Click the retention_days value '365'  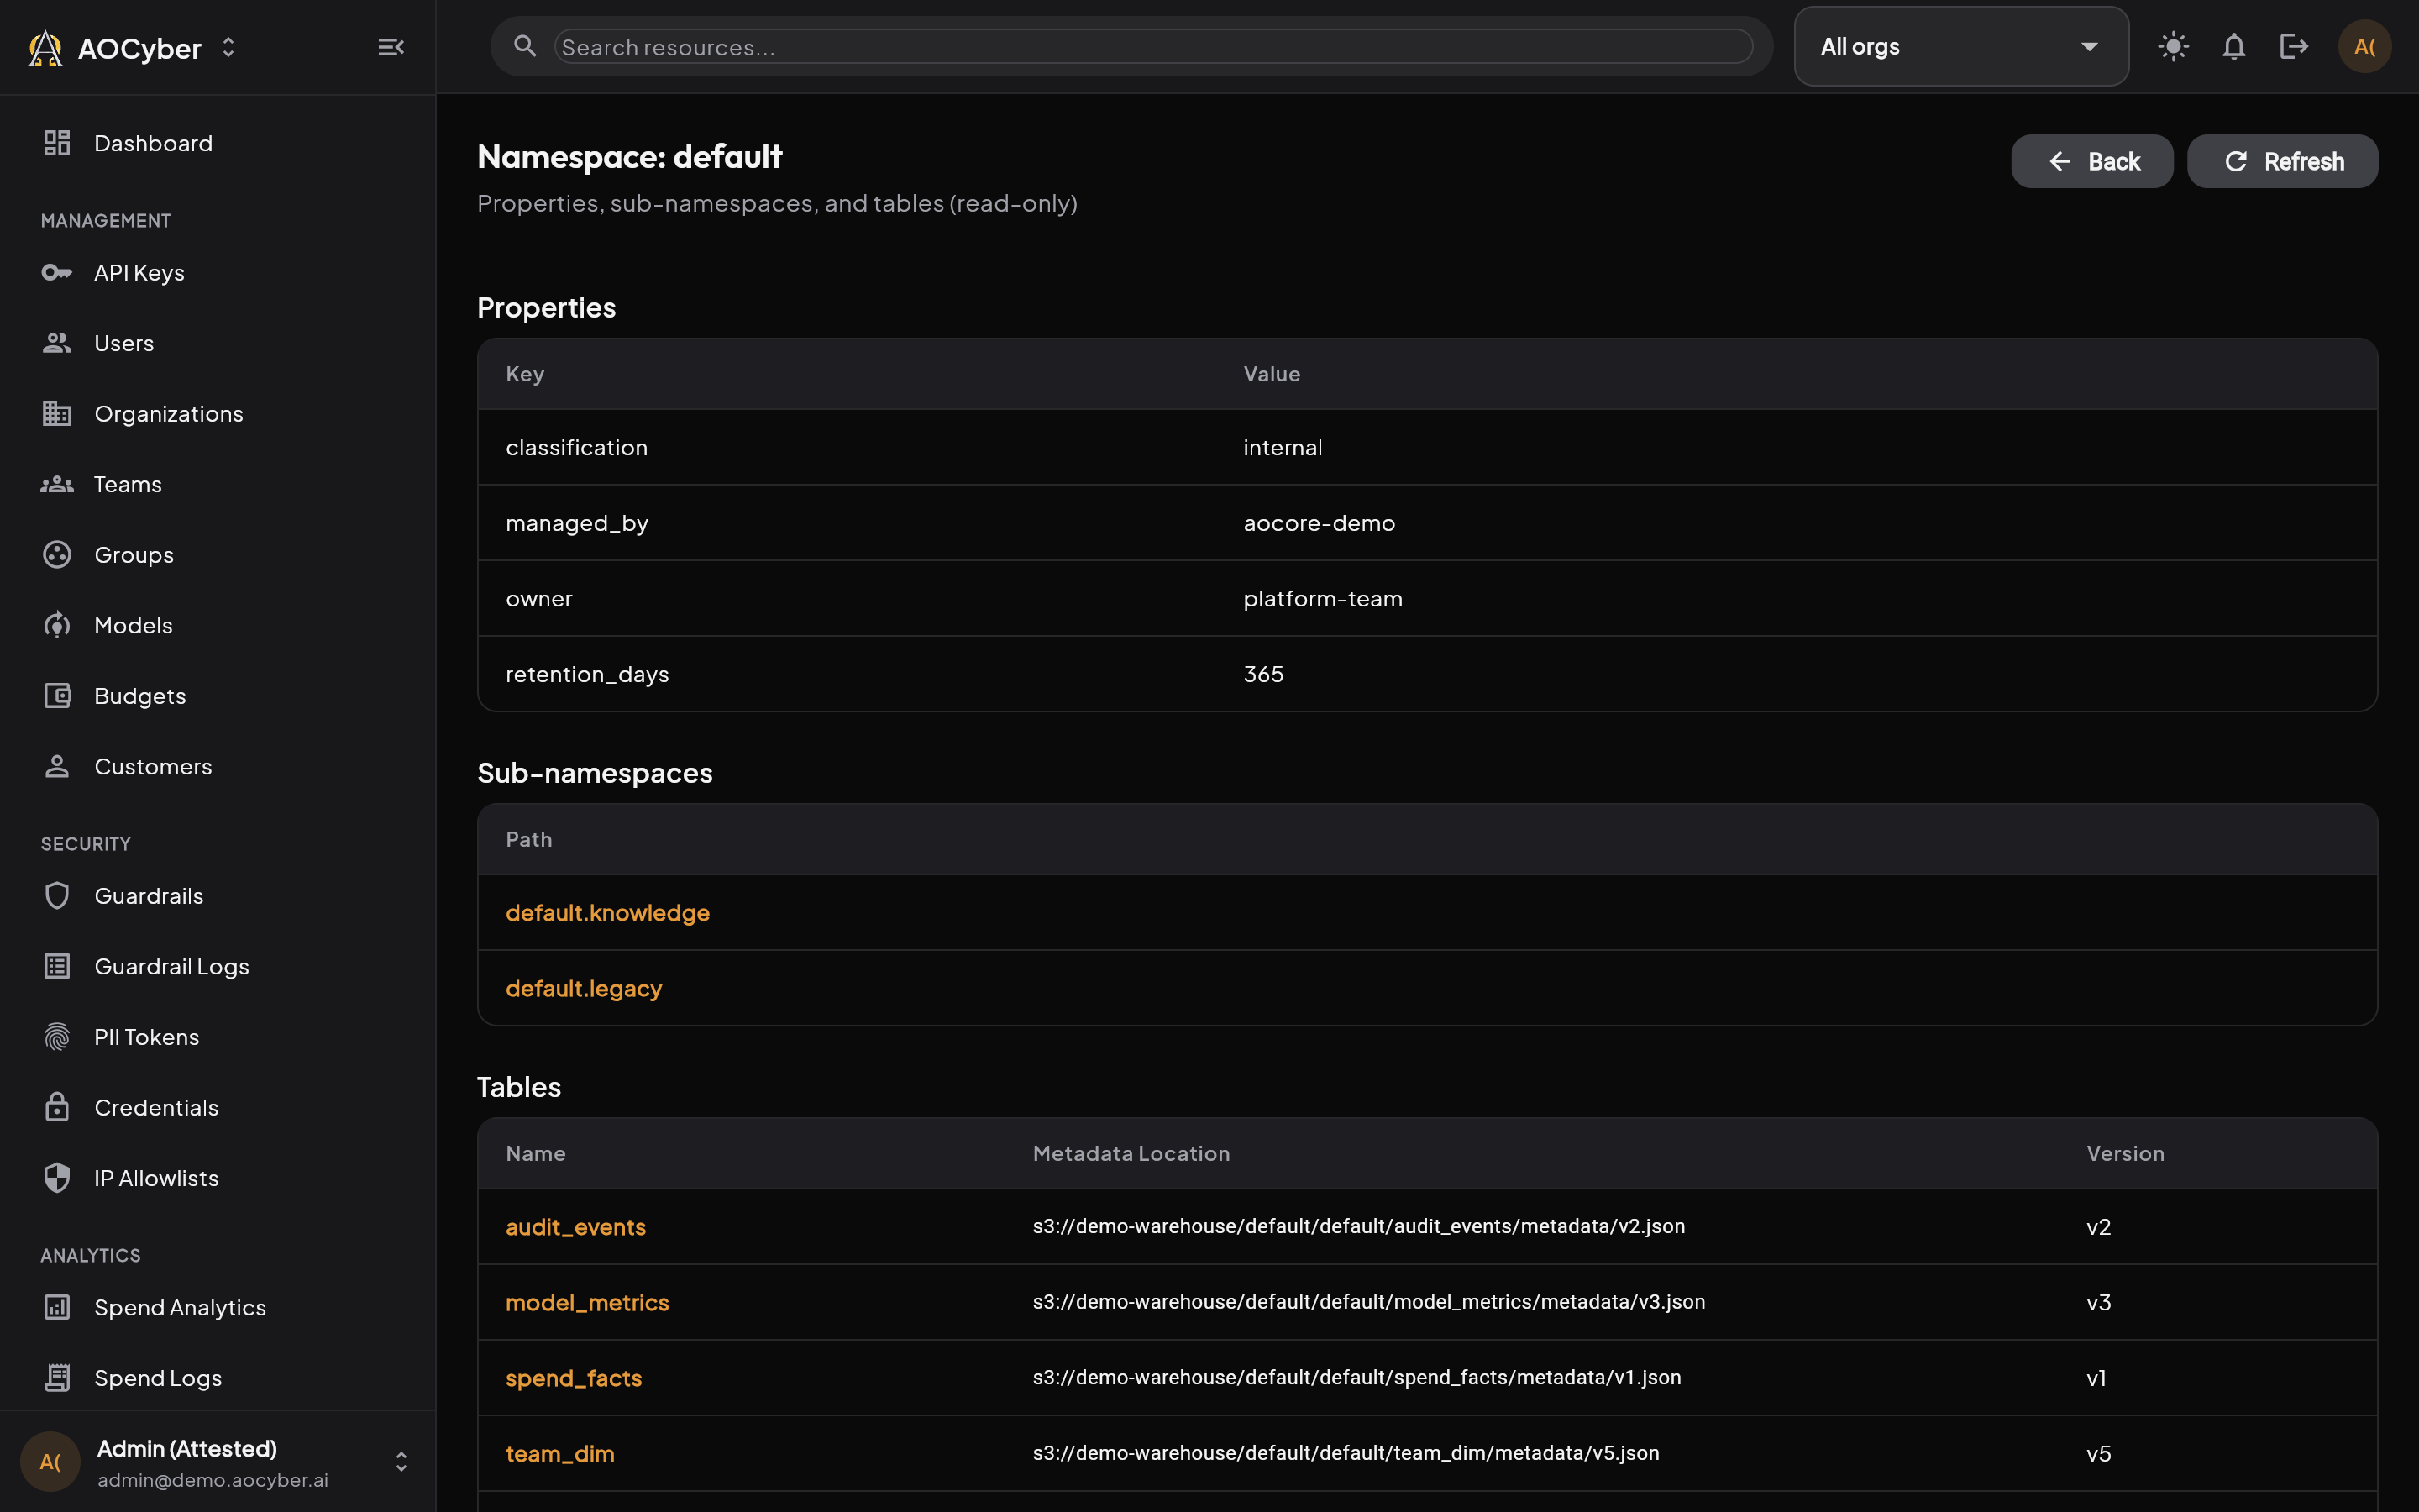1262,674
